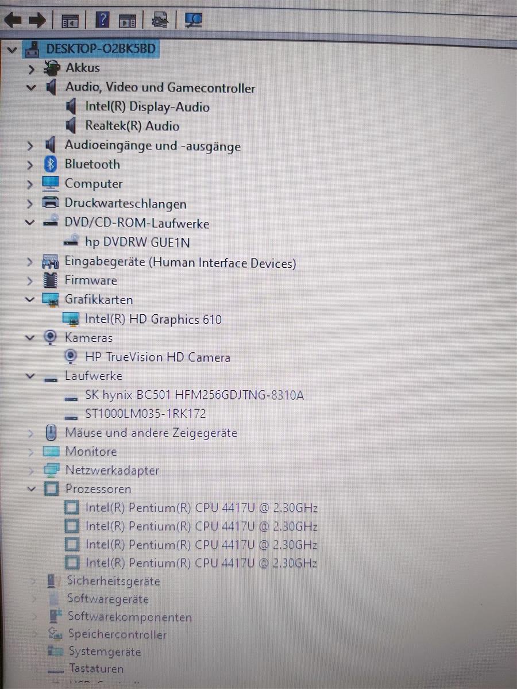Select hp DVDRW GUE1N drive
517x689 pixels.
tap(137, 243)
